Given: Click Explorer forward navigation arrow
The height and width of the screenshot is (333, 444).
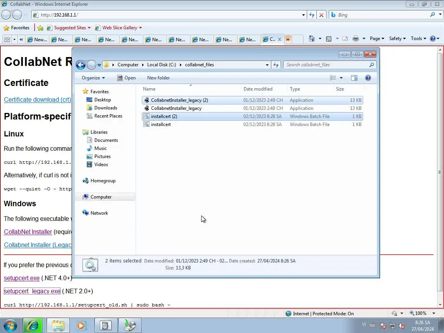Looking at the screenshot, I should pyautogui.click(x=91, y=65).
